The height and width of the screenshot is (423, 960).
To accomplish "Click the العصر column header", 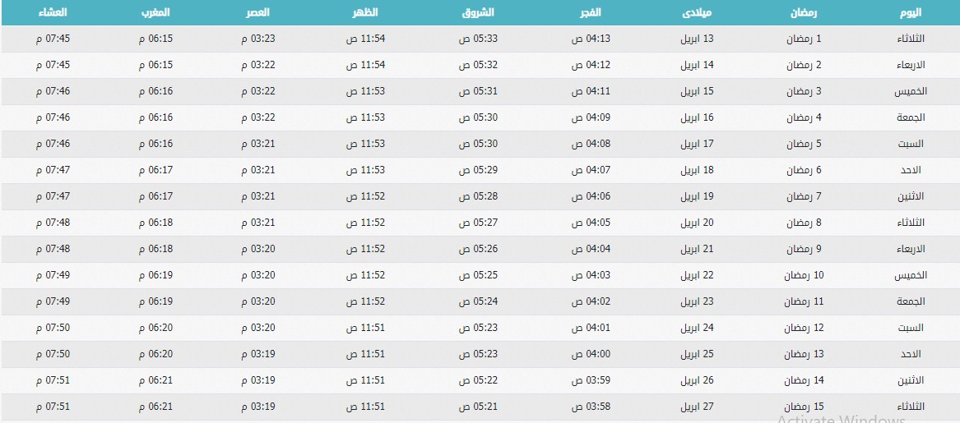I will [x=256, y=12].
